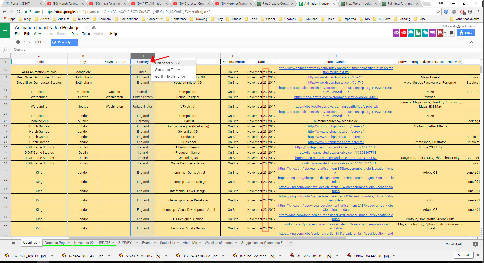
Task: Click the brown anonymous camel viewer avatar
Action: click(440, 33)
